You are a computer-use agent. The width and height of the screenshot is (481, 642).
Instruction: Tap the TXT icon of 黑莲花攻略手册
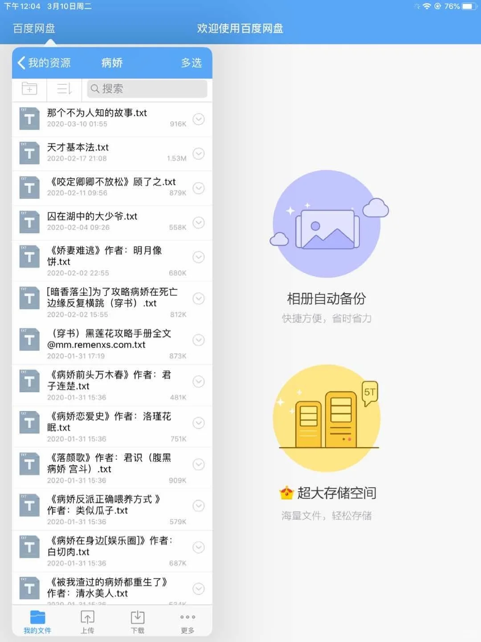[x=29, y=339]
